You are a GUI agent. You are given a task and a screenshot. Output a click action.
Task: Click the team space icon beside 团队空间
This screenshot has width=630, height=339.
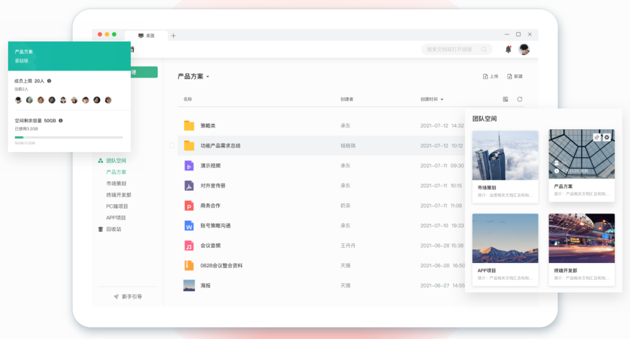tap(101, 161)
